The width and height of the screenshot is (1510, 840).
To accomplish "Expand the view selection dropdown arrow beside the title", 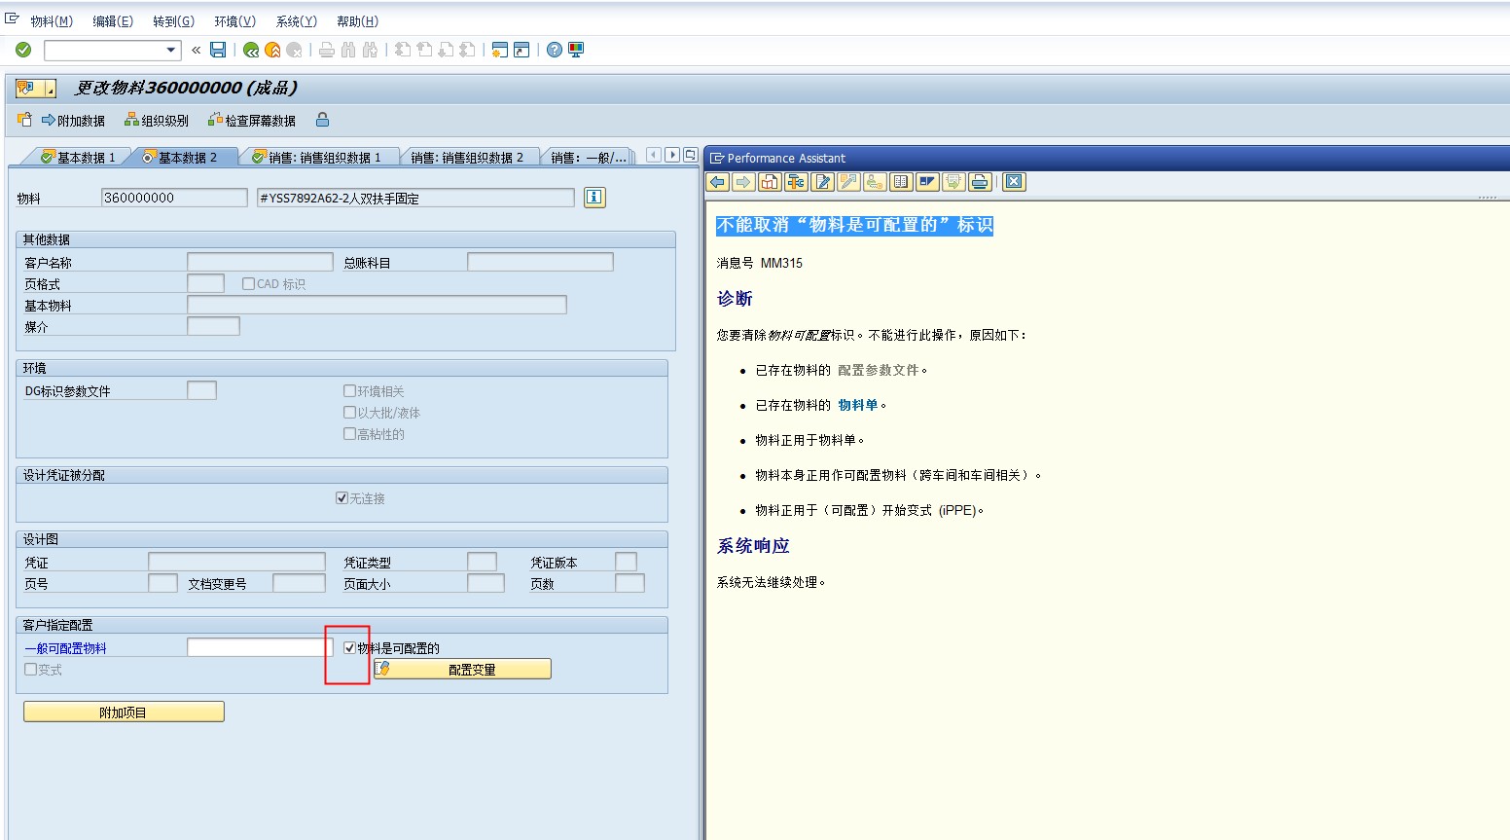I will [49, 89].
